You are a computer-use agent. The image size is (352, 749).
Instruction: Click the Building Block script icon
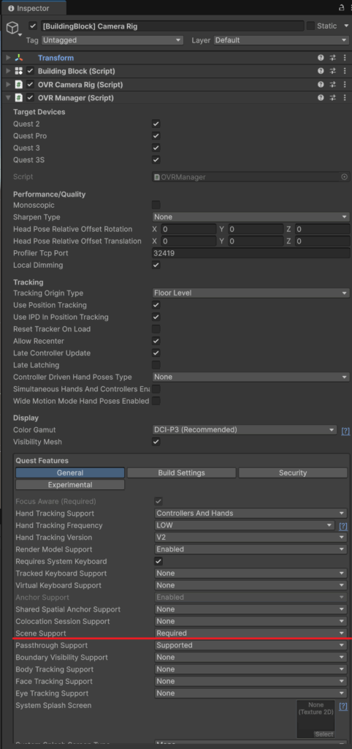(18, 71)
